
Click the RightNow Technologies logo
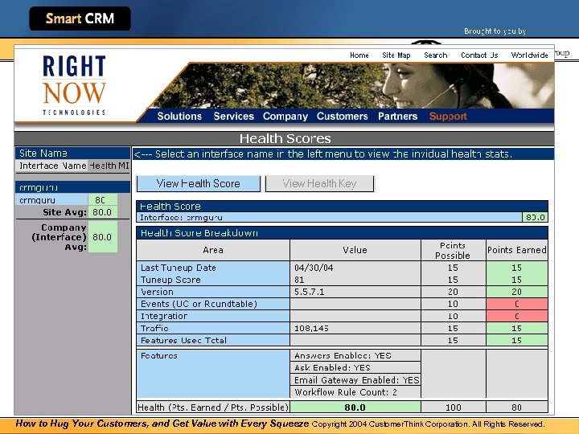pyautogui.click(x=74, y=86)
